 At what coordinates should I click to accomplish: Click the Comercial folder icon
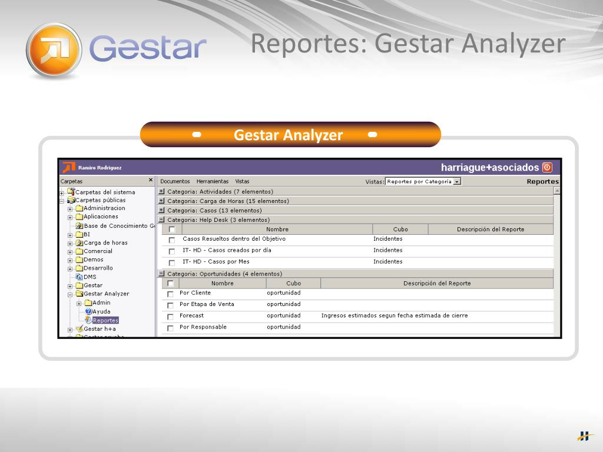[x=79, y=251]
